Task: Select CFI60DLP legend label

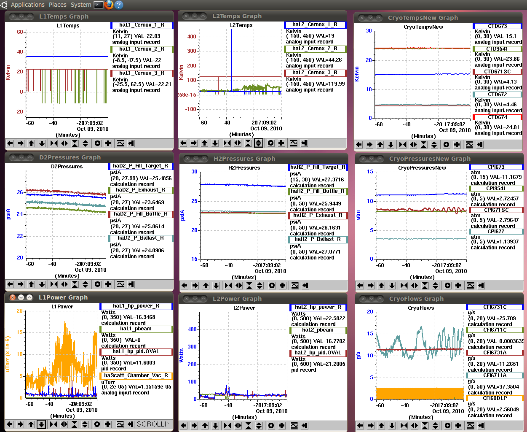Action: [495, 398]
